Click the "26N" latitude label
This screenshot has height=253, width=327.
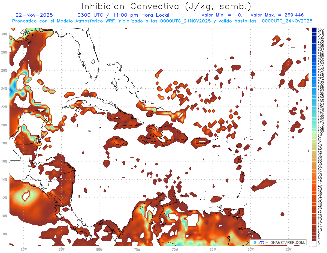4,70
